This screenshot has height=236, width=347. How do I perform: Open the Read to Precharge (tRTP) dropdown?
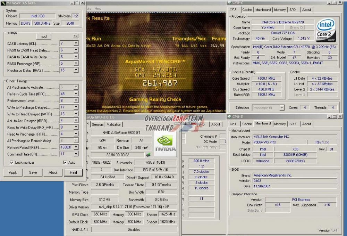(76, 134)
